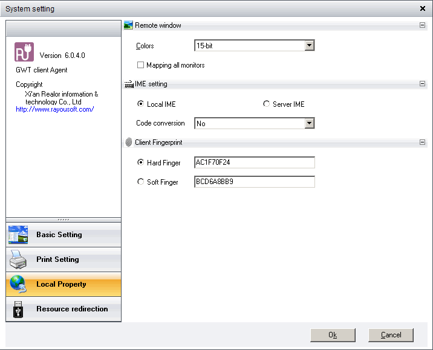Click the Local Property globe icon

click(18, 284)
